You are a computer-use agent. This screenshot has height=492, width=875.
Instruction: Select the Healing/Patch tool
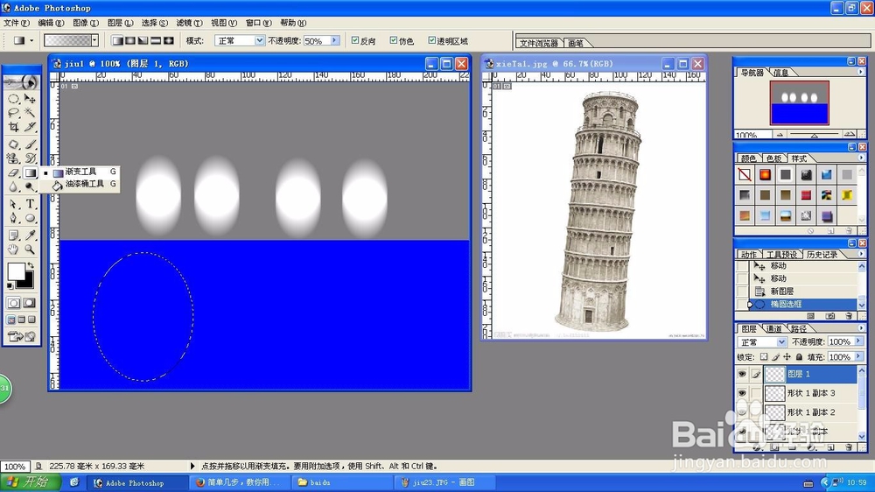point(13,144)
